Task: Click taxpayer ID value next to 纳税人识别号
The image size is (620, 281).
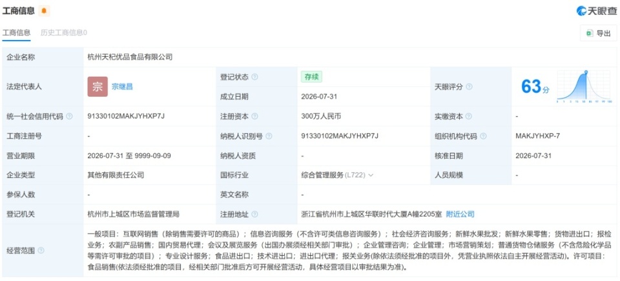Action: coord(340,136)
